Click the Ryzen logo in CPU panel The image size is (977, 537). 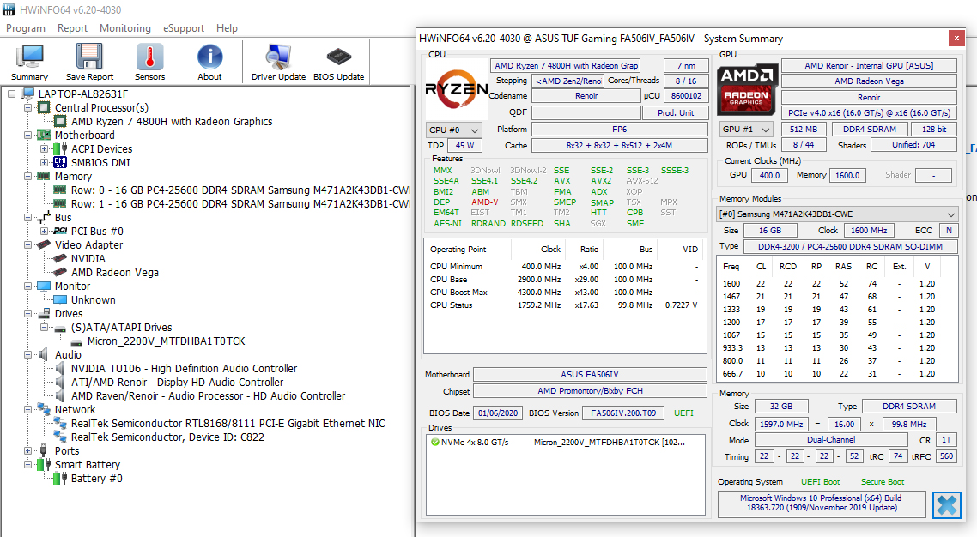[457, 89]
